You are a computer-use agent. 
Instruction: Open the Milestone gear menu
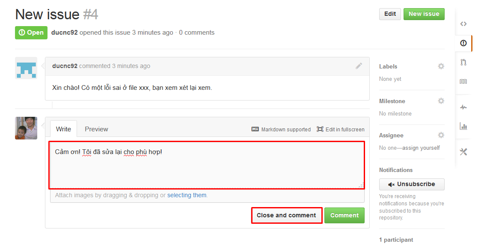[441, 101]
